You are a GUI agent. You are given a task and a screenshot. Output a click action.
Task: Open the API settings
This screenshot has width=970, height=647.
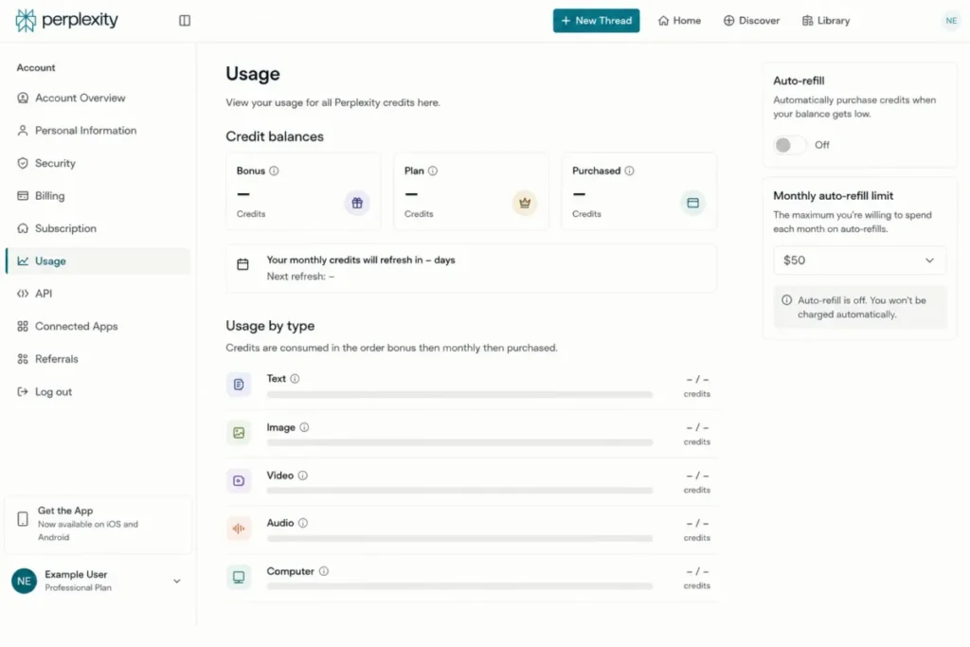click(99, 294)
